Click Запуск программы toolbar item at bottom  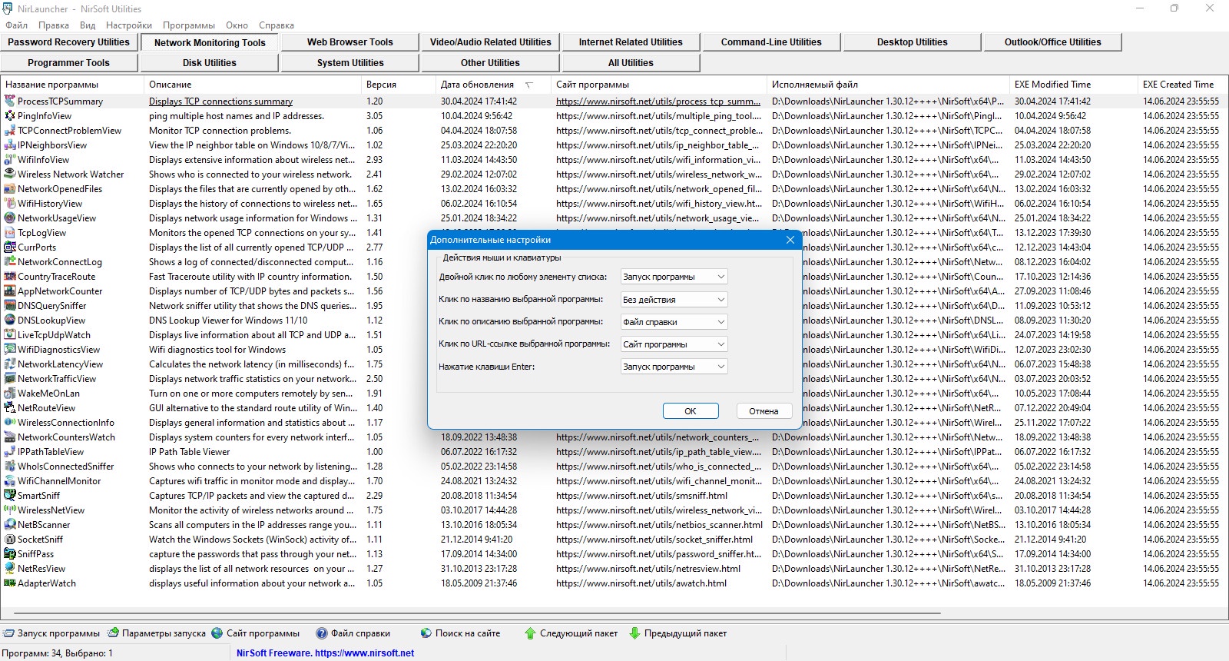[x=51, y=633]
